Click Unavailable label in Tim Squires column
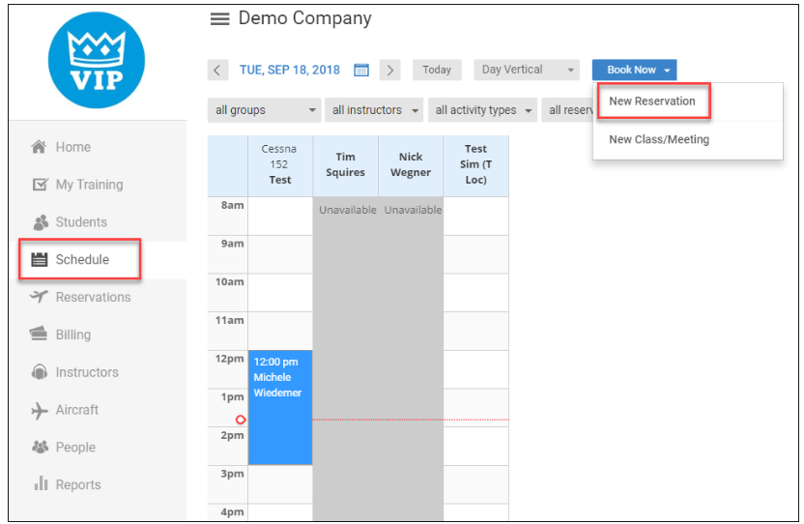Image resolution: width=804 pixels, height=524 pixels. tap(347, 210)
